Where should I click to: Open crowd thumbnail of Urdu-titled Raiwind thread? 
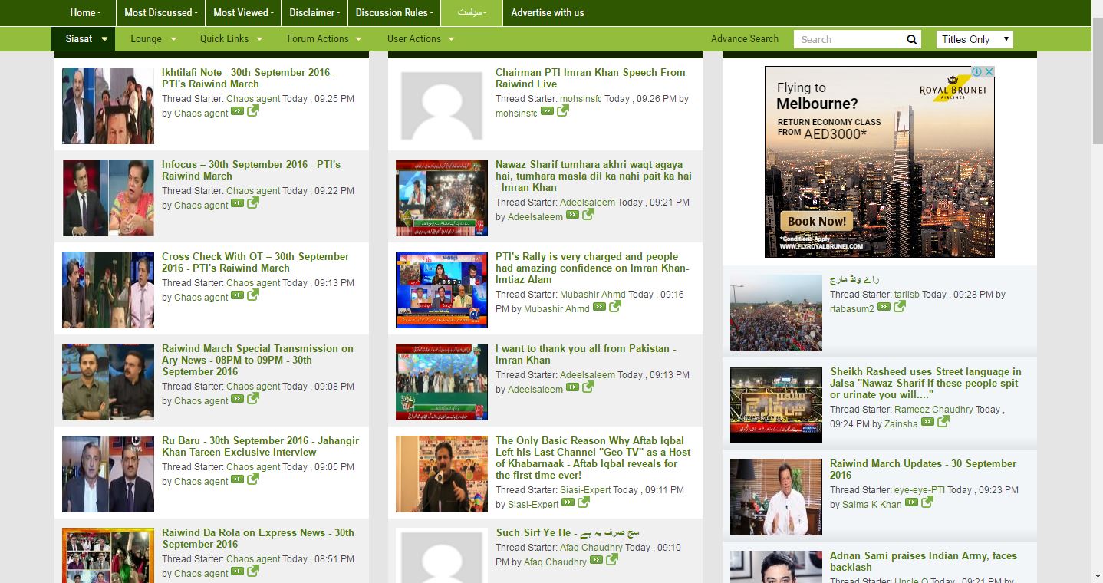click(x=776, y=313)
